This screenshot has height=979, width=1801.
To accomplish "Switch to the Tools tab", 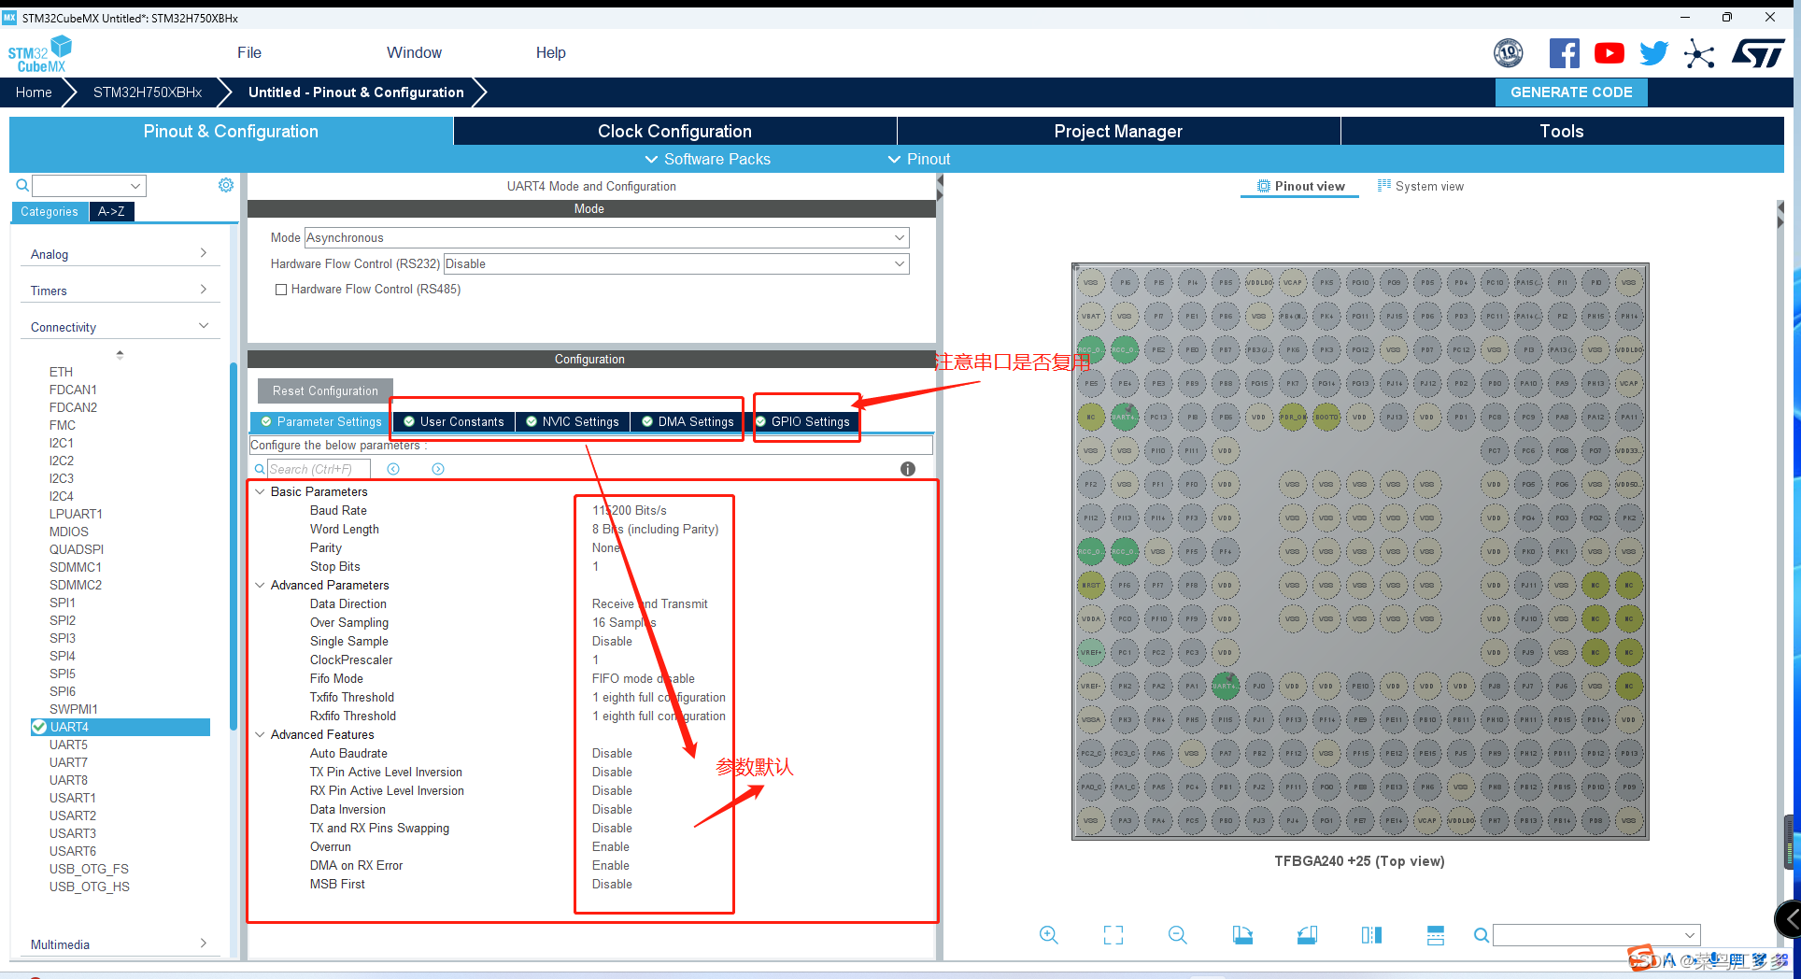I will point(1562,131).
